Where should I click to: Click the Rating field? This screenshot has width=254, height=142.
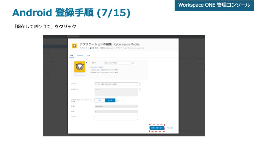(x=116, y=111)
